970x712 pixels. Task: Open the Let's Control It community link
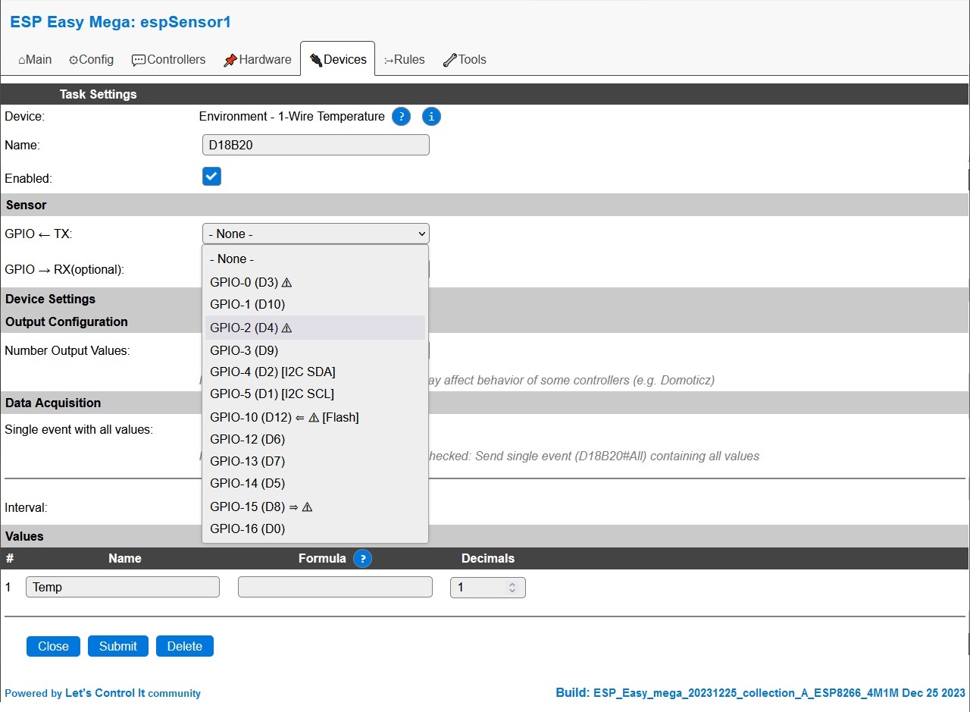pos(133,693)
